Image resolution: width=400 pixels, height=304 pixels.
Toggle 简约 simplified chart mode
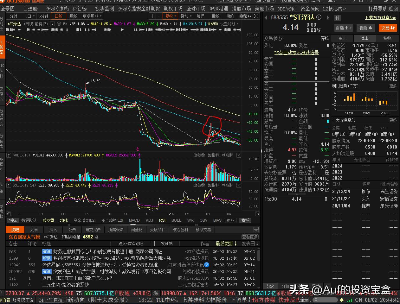pyautogui.click(x=230, y=16)
